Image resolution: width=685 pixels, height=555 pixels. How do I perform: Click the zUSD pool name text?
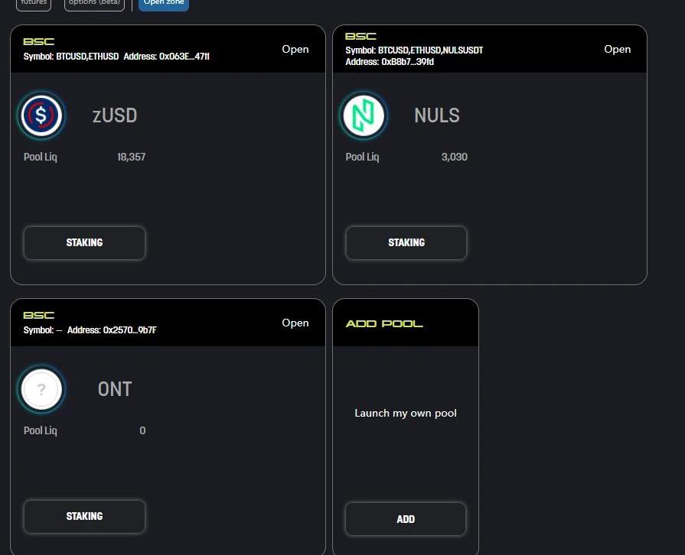[115, 116]
